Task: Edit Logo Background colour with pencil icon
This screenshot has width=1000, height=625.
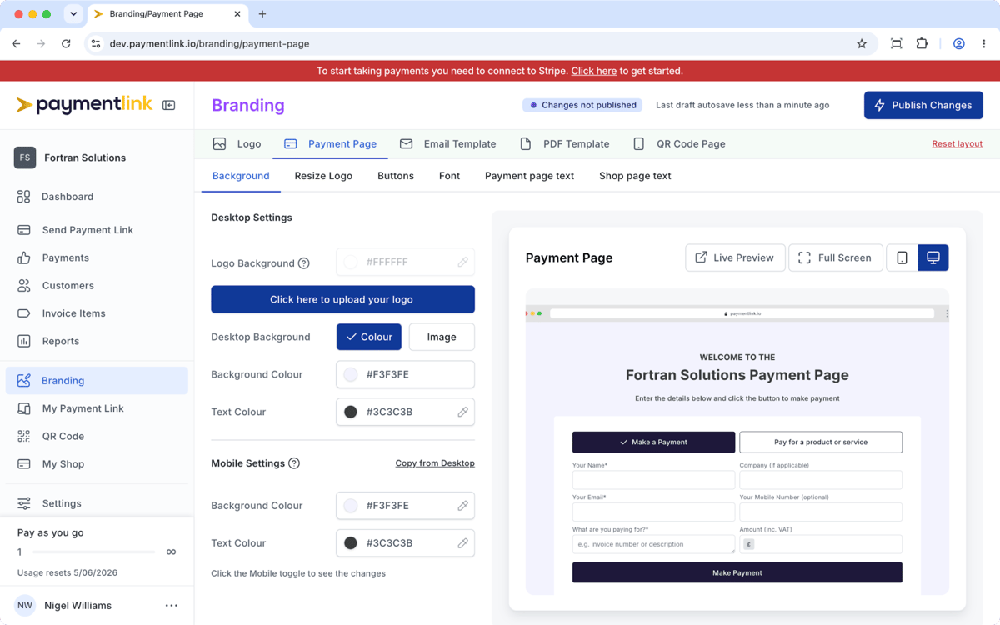Action: tap(462, 262)
